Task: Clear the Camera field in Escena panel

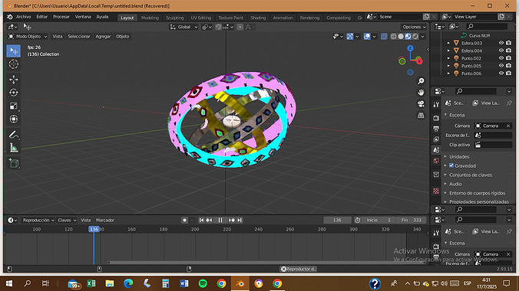Action: point(508,126)
